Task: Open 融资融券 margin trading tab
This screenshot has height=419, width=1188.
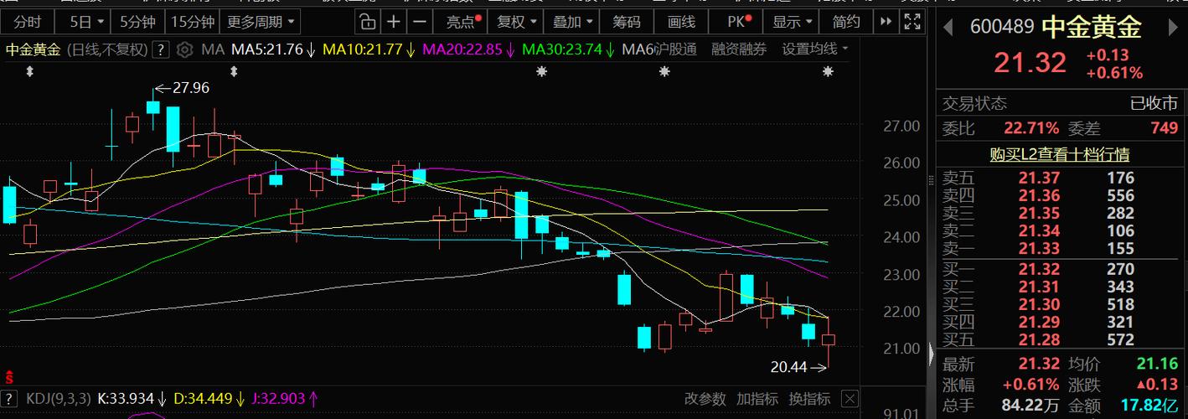Action: (739, 49)
